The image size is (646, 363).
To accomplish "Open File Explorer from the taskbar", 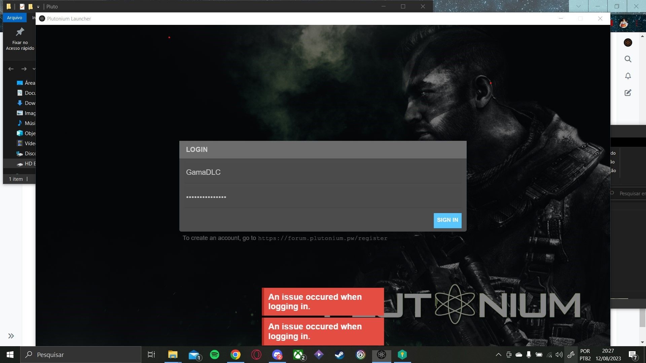I will [173, 355].
